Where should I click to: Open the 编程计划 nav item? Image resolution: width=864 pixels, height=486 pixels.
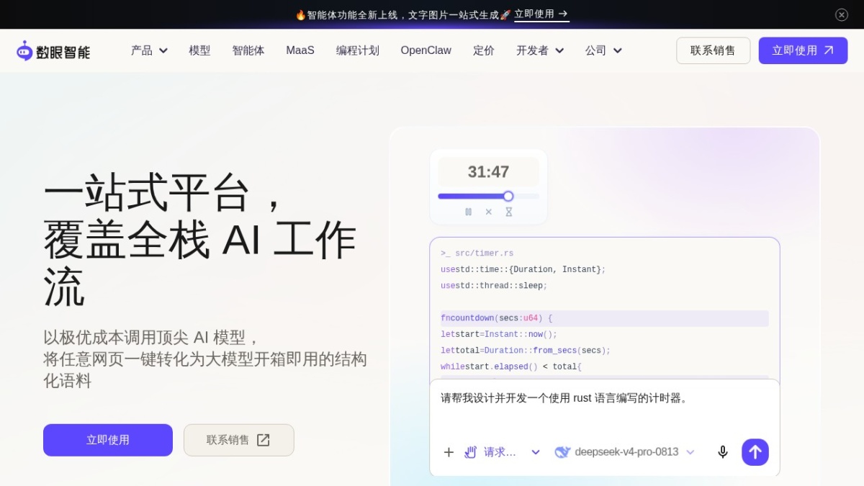click(x=358, y=50)
